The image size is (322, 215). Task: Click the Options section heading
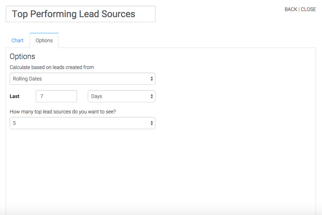(x=22, y=57)
